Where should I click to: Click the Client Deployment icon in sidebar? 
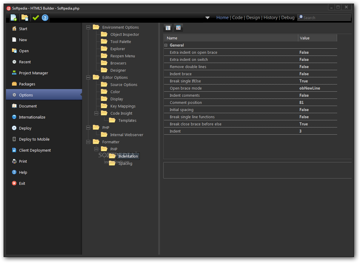[x=14, y=150]
